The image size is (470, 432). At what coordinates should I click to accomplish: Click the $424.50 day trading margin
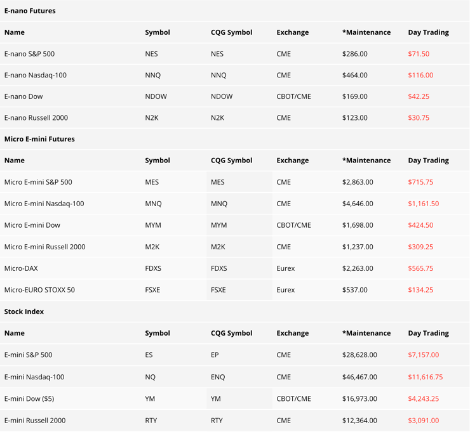[x=420, y=225]
